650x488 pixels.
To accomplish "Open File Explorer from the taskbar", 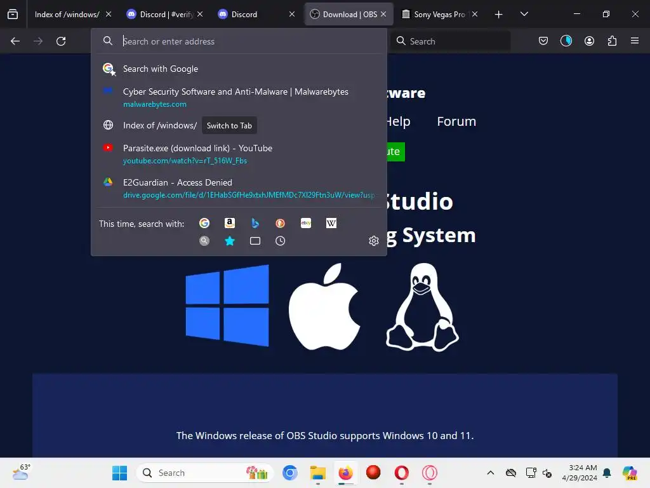I will click(318, 473).
